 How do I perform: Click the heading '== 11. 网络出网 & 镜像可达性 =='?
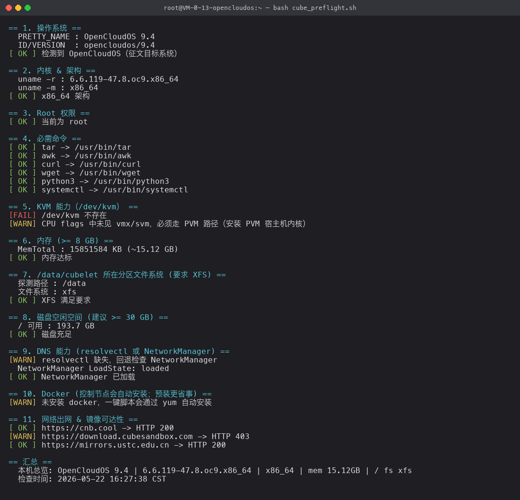coord(73,420)
